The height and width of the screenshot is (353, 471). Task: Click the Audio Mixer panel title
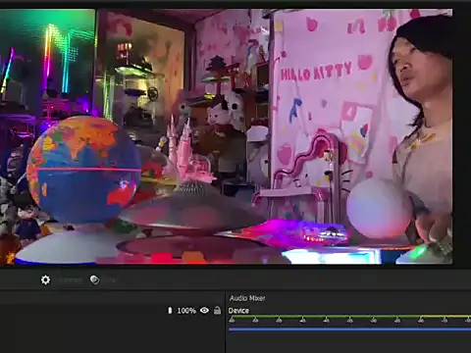(x=247, y=298)
